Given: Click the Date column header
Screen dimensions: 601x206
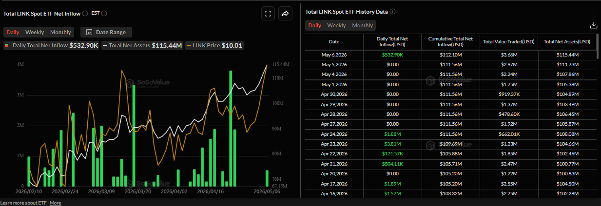Looking at the screenshot, I should pos(334,41).
